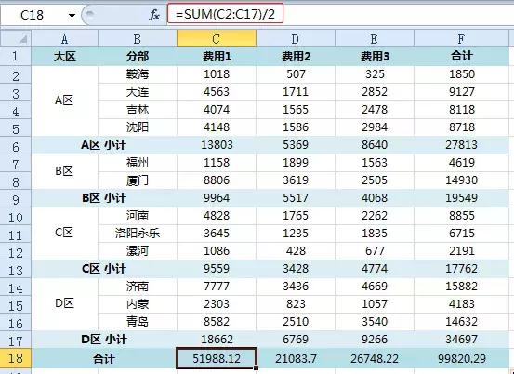Click the cell with value 14930
The image size is (514, 374).
(x=462, y=180)
